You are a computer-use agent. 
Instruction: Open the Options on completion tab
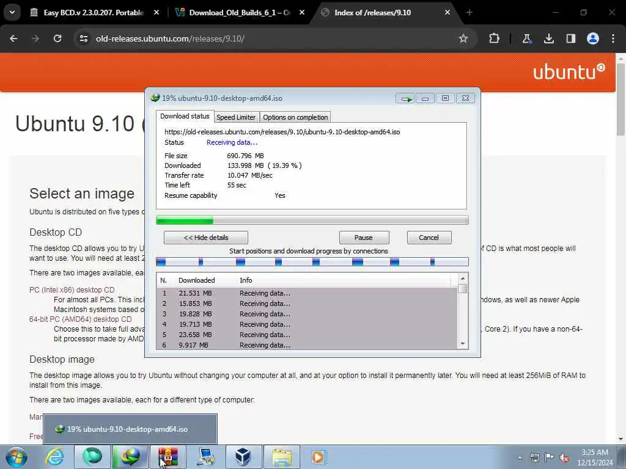[295, 117]
